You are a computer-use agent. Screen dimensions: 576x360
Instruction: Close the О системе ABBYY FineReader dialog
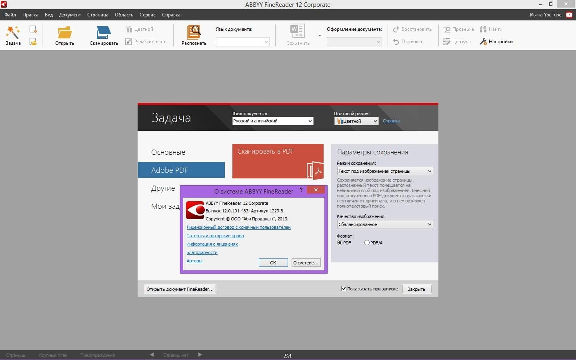pos(316,190)
